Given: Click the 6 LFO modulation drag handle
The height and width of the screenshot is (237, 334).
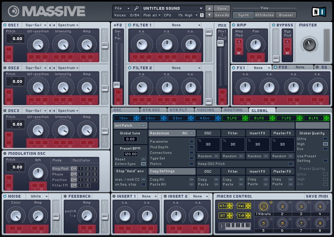Looking at the screenshot, I should 272,118.
